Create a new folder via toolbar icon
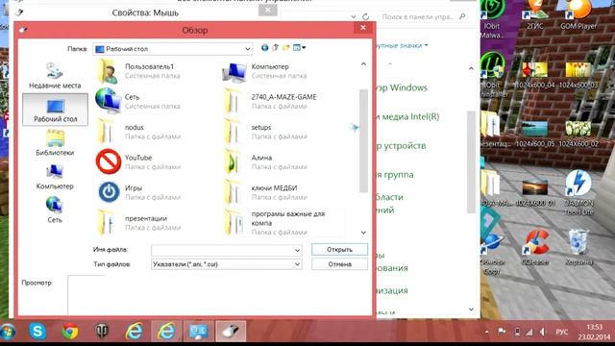615x346 pixels. point(286,47)
